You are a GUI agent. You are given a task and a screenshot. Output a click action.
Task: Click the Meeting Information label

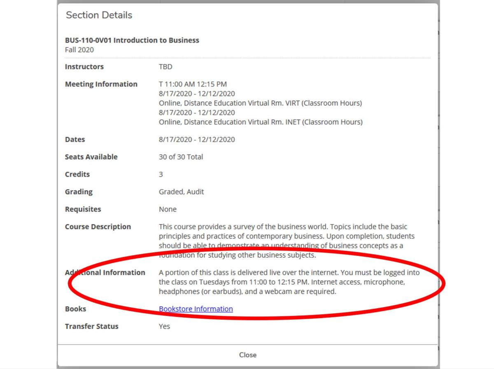point(101,84)
